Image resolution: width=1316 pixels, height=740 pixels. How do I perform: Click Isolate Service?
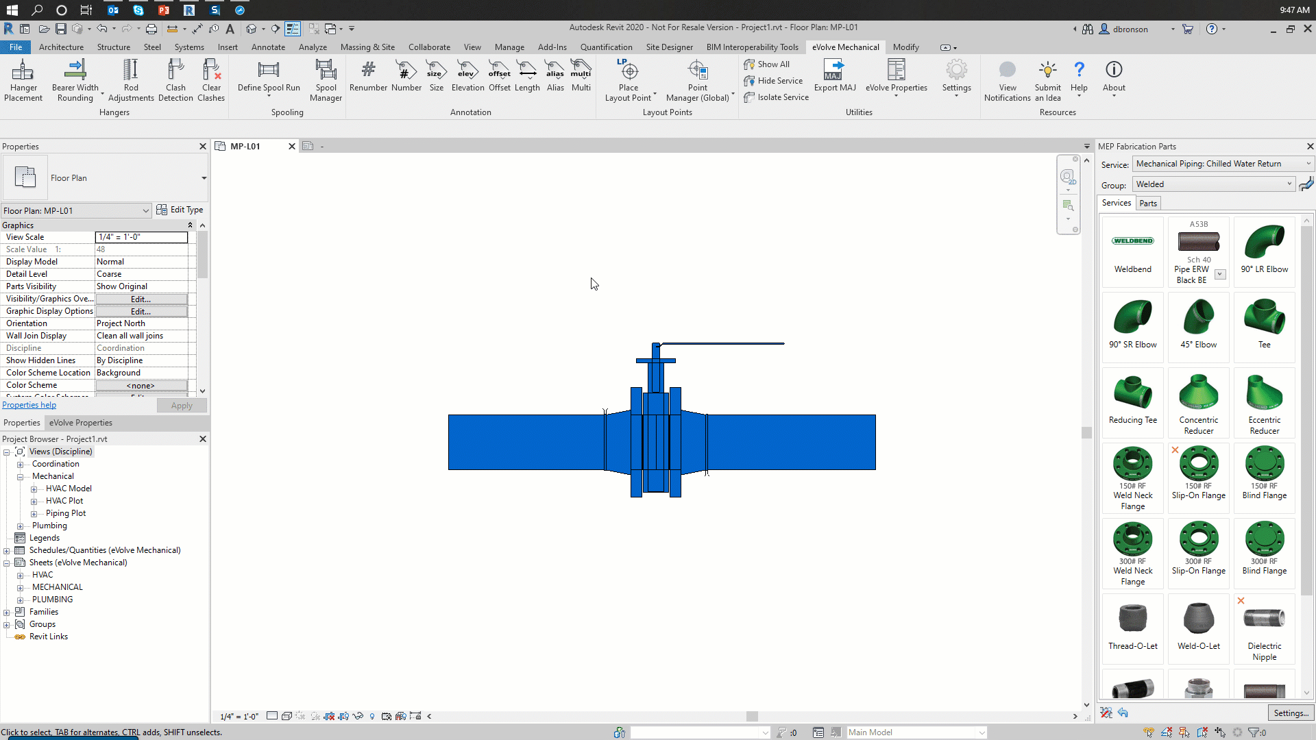[777, 97]
